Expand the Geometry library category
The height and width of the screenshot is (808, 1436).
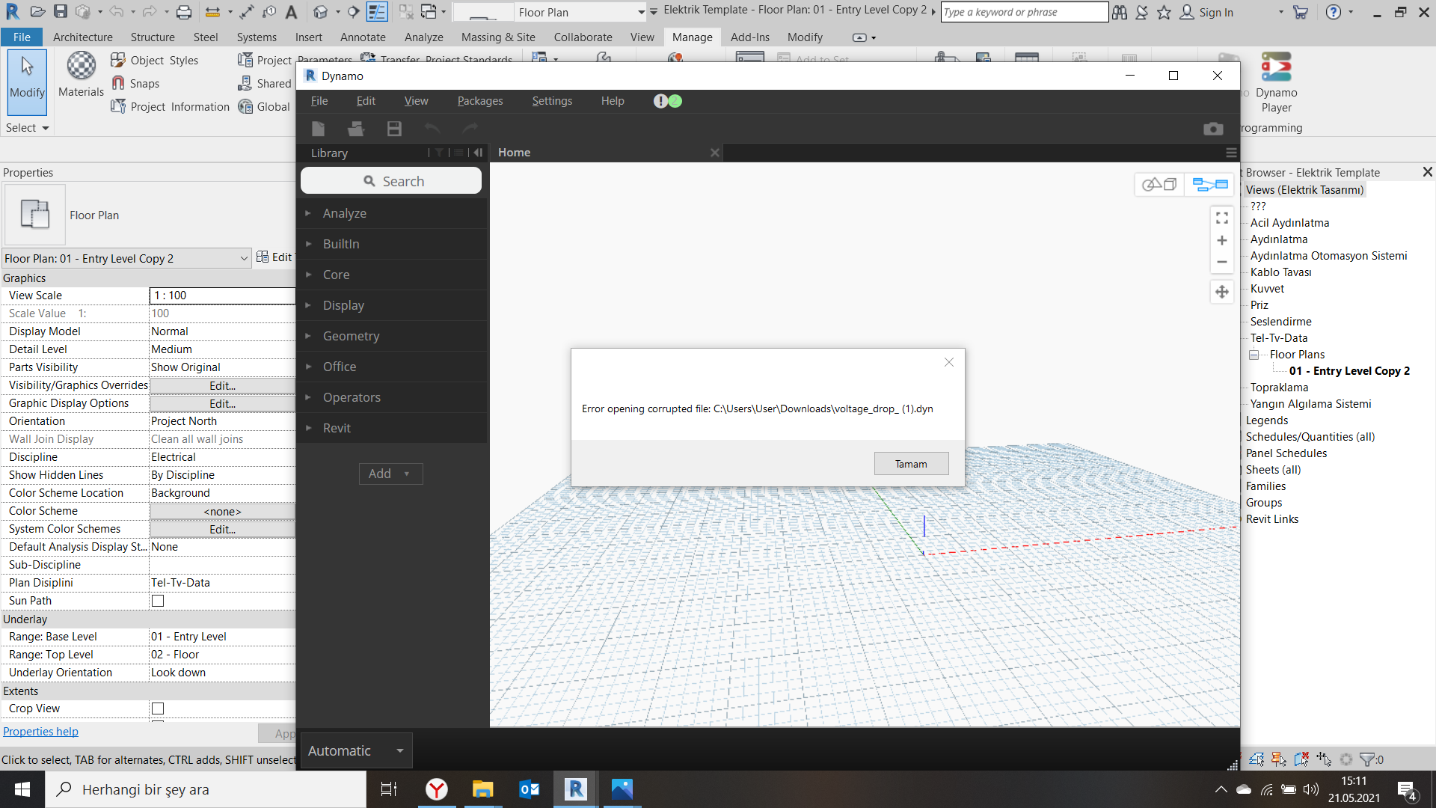click(x=351, y=336)
